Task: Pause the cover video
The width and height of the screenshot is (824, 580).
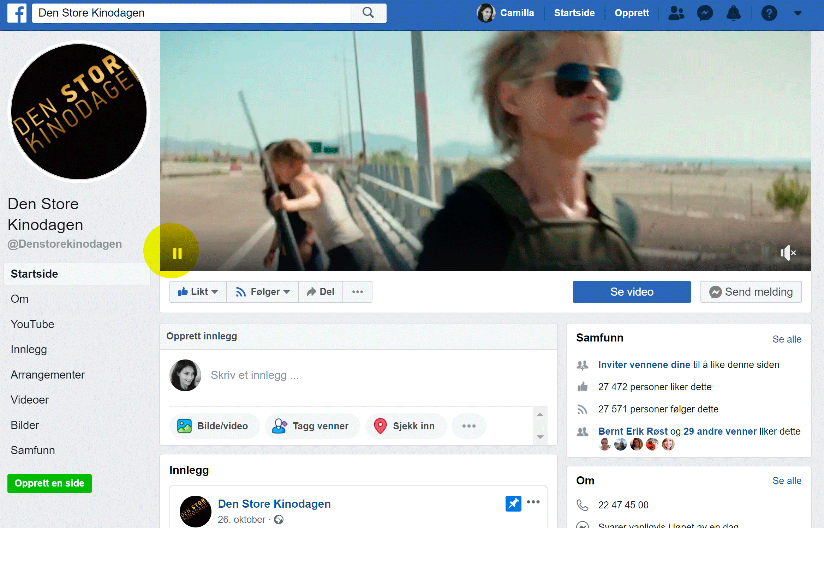Action: coord(177,254)
